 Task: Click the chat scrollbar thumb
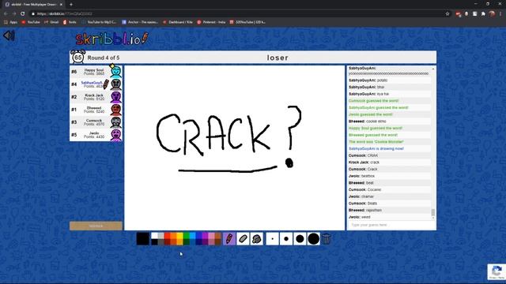point(433,212)
